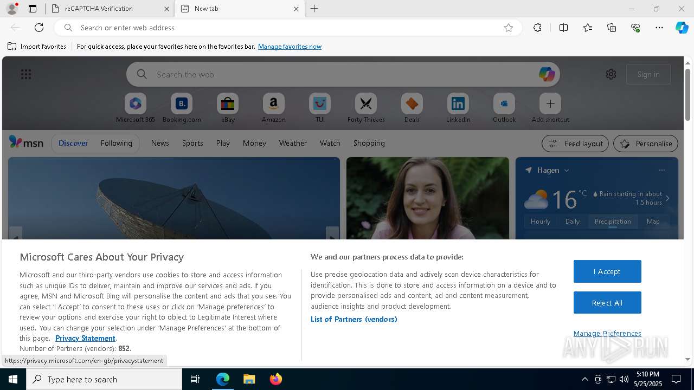Screen dimensions: 694x390
Task: Open the Favorites list icon
Action: coord(588,28)
